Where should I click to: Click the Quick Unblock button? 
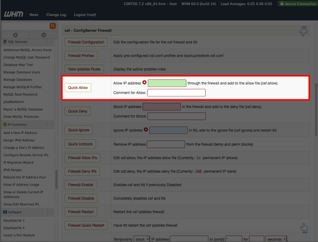click(x=80, y=144)
